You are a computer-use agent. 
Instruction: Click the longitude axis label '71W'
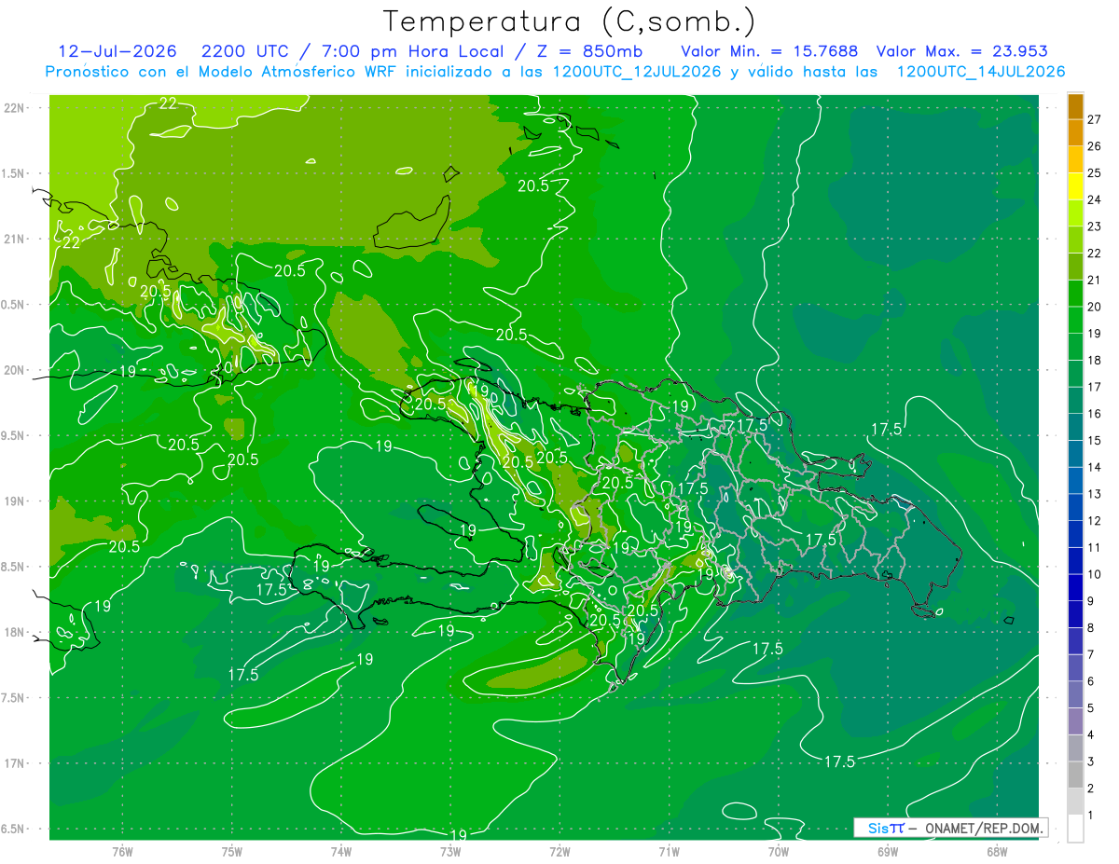pos(669,851)
